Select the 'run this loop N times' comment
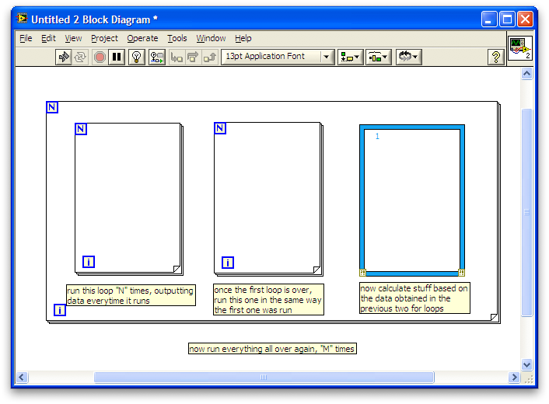Viewport: 549px width, 404px height. [x=131, y=295]
